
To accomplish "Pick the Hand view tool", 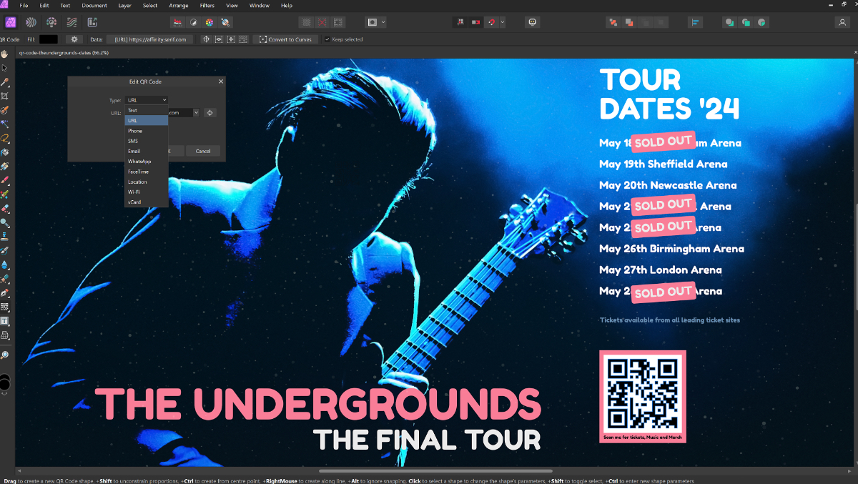I will coord(4,54).
